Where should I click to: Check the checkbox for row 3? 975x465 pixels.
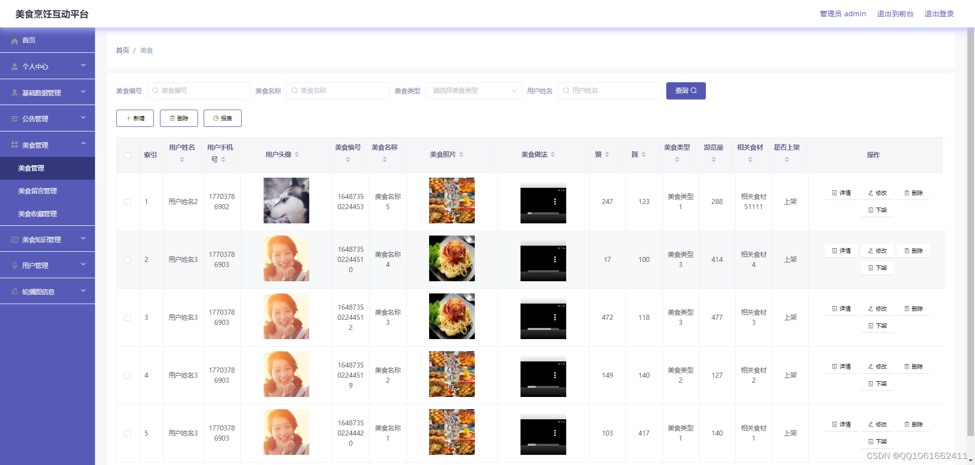click(127, 317)
